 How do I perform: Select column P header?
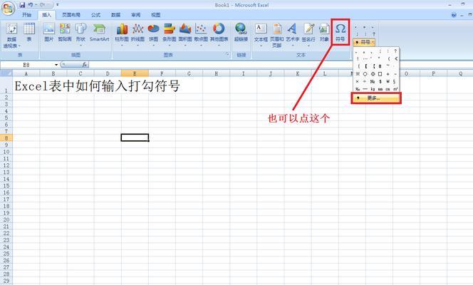click(x=434, y=73)
